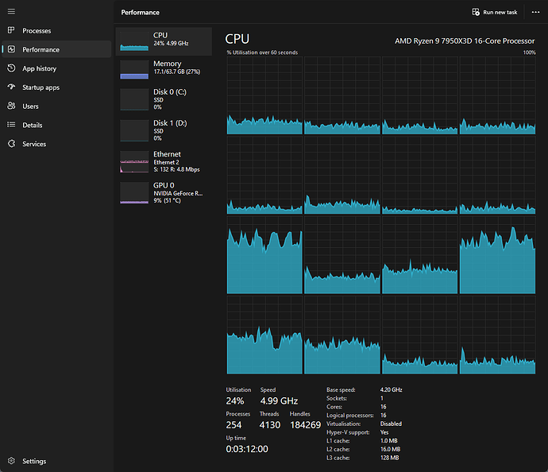The width and height of the screenshot is (548, 472).
Task: Click the AMD Ryzen 9 7950X3D processor name
Action: click(x=465, y=41)
